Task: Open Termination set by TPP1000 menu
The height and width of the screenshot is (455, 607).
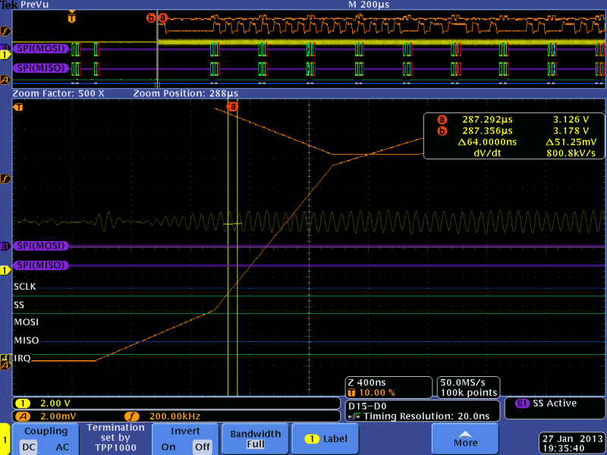Action: pos(115,439)
